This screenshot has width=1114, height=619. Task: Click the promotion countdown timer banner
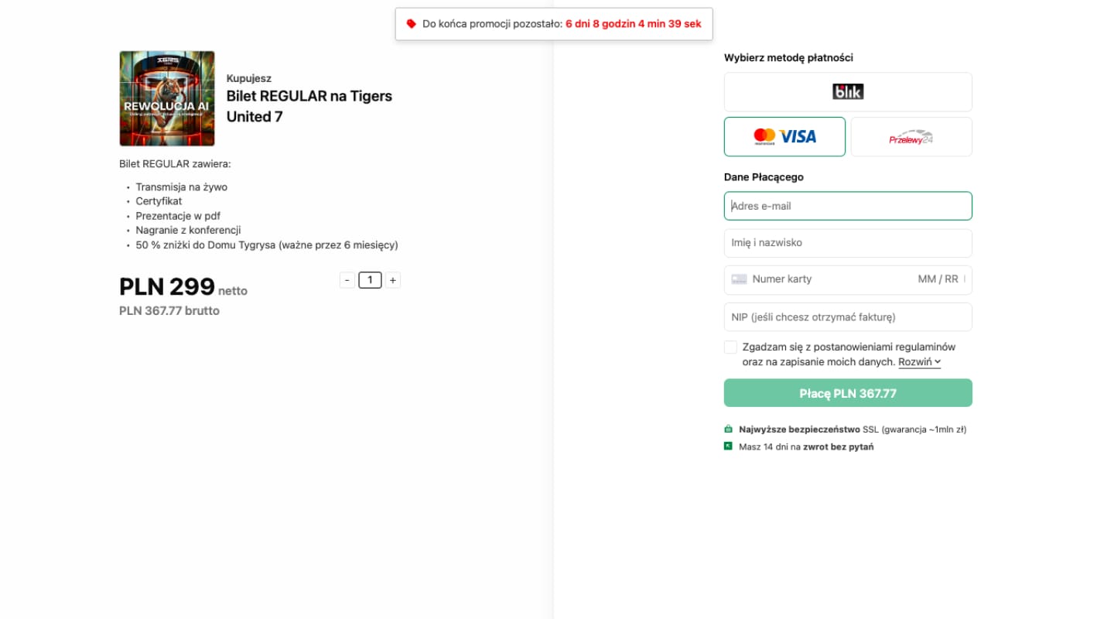[x=554, y=24]
